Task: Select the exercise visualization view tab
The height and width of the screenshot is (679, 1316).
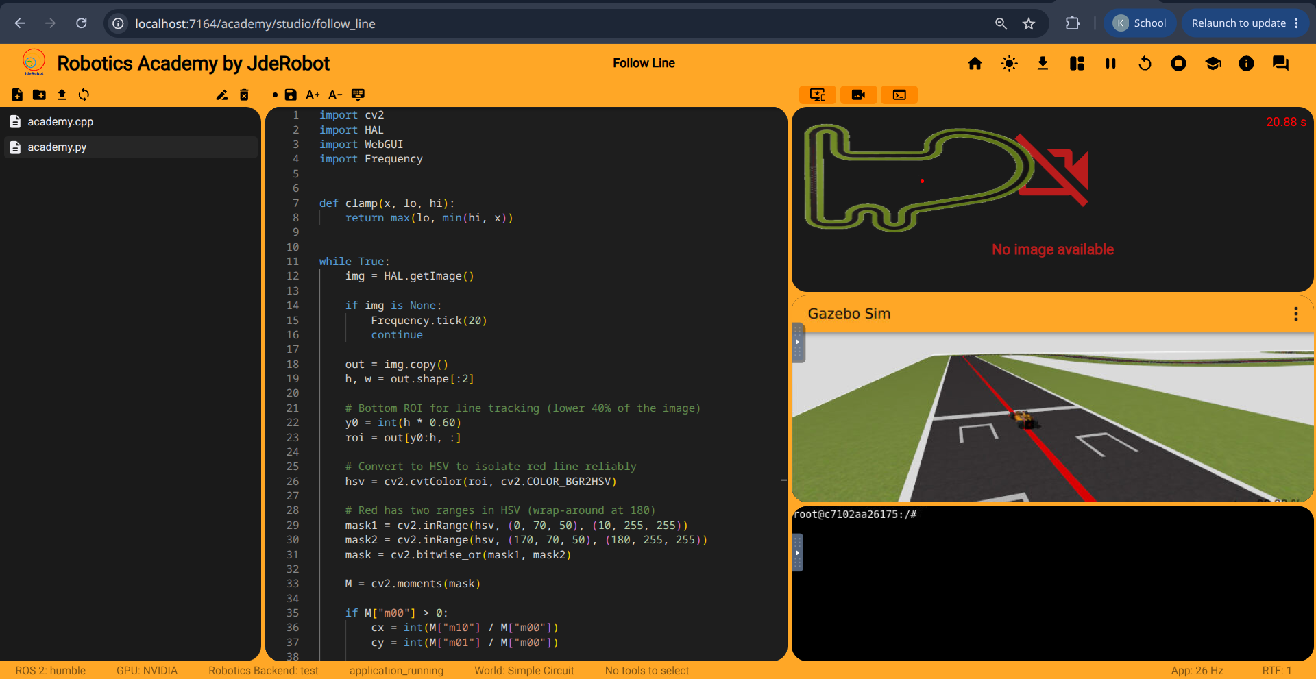Action: [818, 95]
